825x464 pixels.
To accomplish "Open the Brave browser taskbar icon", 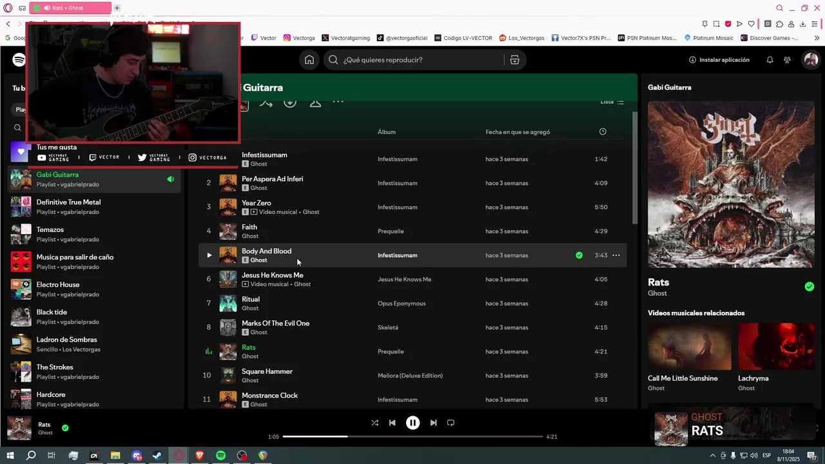I will click(x=200, y=456).
